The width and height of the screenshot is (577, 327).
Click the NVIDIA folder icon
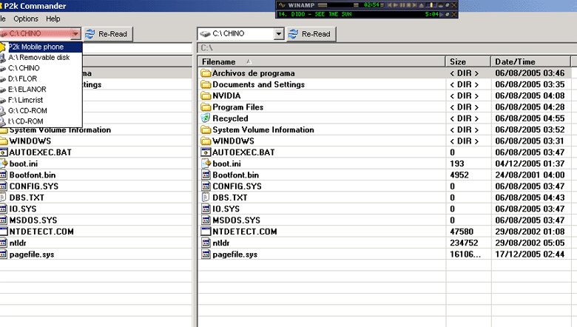click(x=206, y=95)
